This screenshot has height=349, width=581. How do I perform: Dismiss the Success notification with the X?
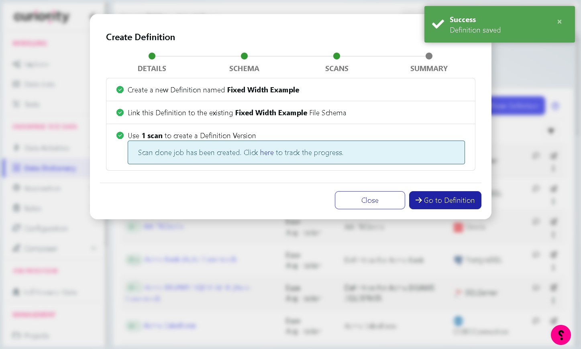pyautogui.click(x=559, y=22)
